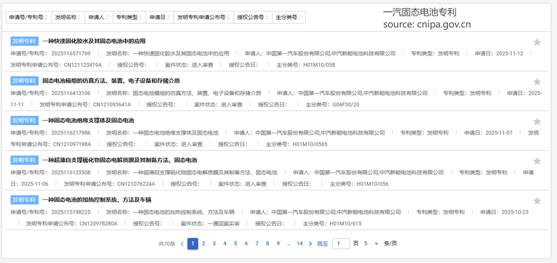This screenshot has height=263, width=557.
Task: Open page 2 of results
Action: [x=203, y=243]
